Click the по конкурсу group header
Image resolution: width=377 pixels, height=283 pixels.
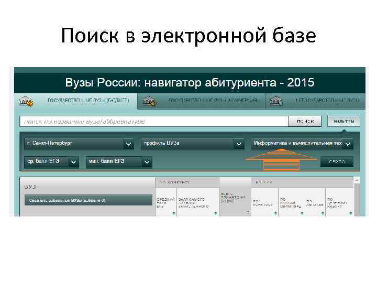[x=187, y=182]
